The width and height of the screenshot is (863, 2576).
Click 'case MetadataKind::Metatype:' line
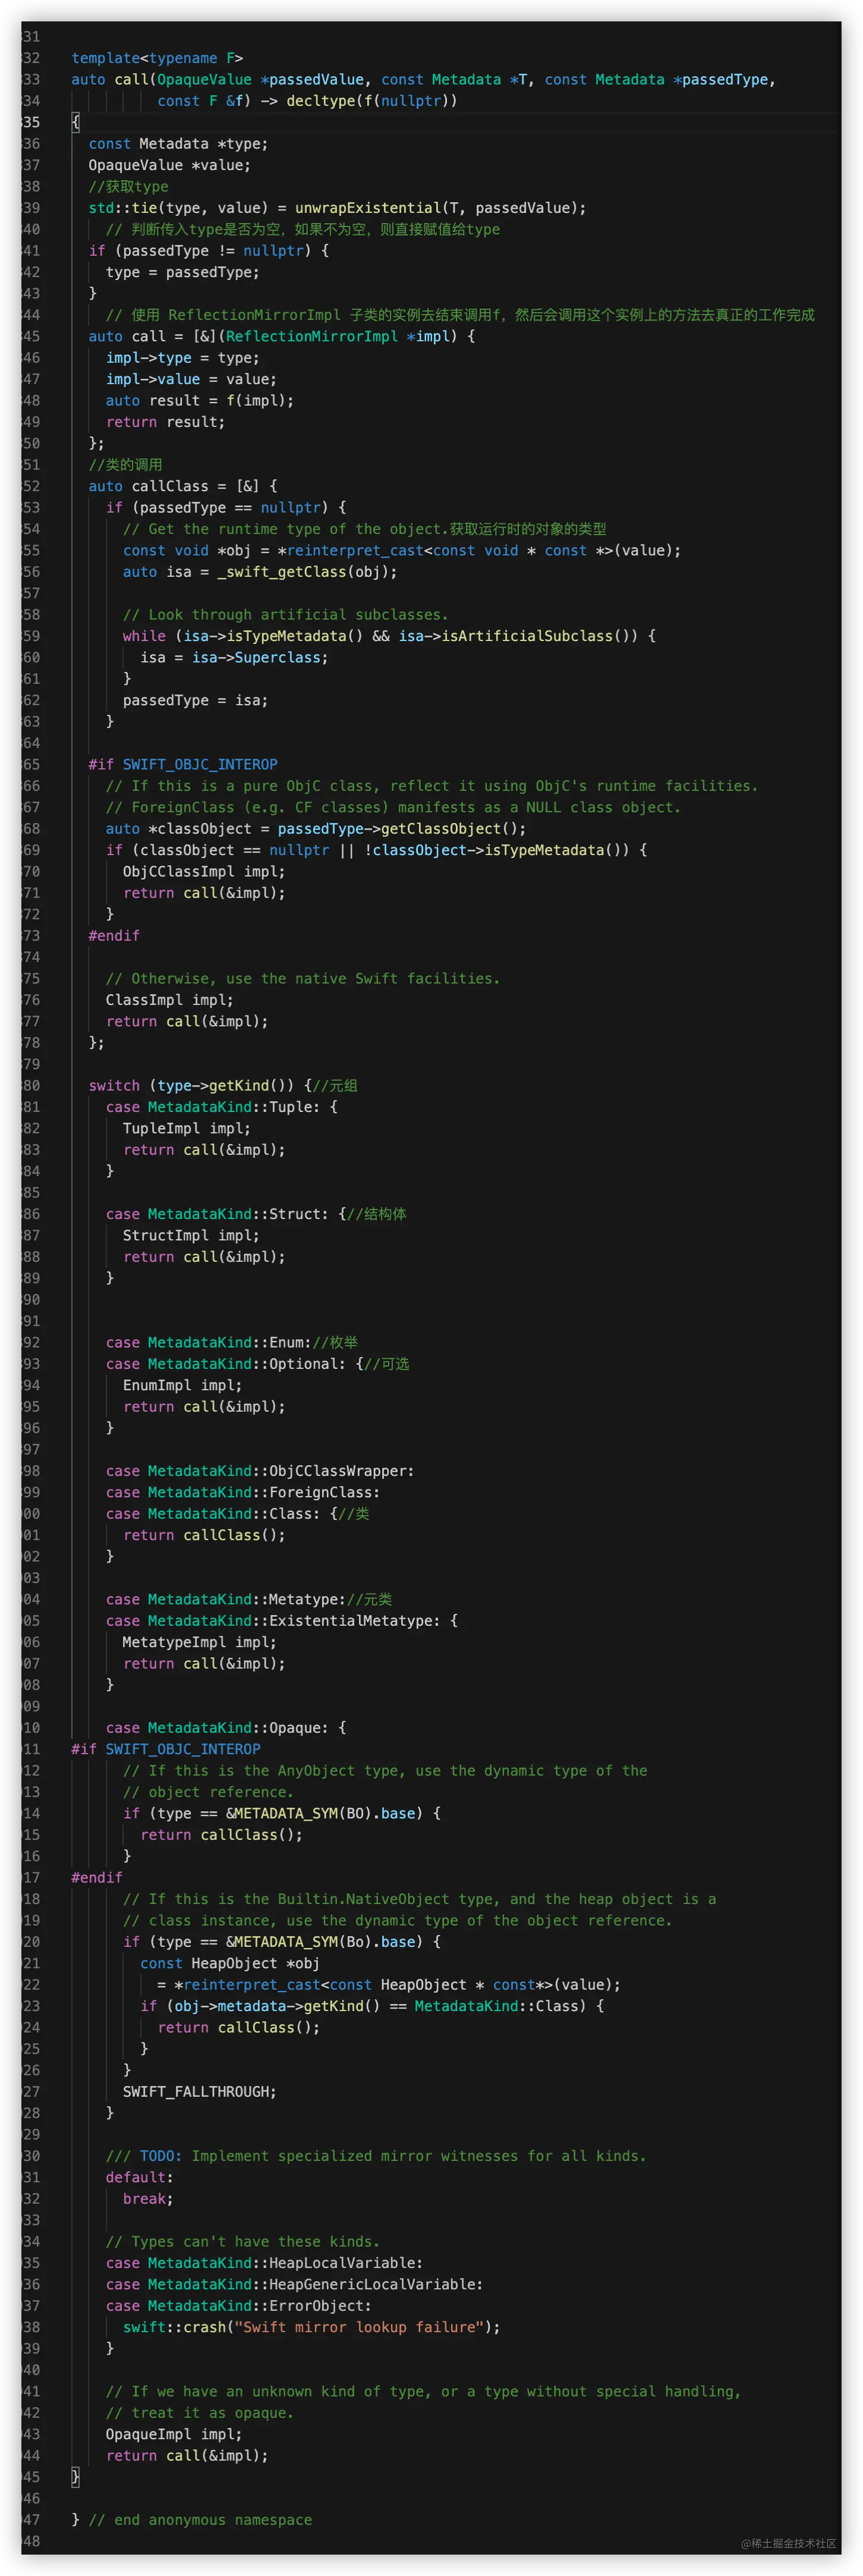pos(226,1600)
